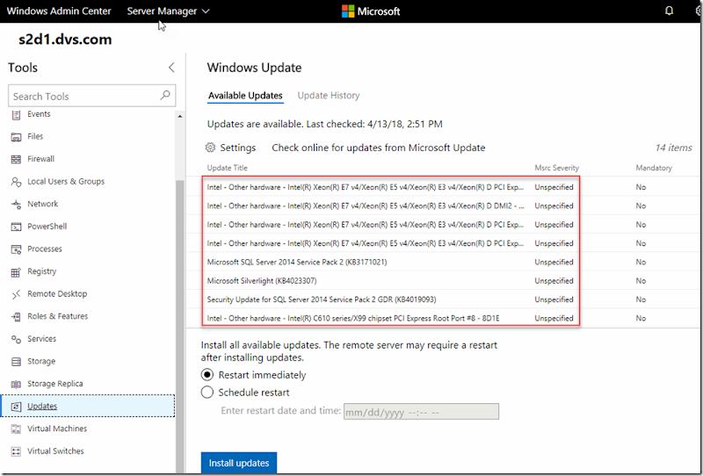Click the Local Users & Groups icon
703x476 pixels.
16,182
